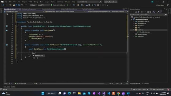
Task: Open the Output tab
Action: click(13, 86)
